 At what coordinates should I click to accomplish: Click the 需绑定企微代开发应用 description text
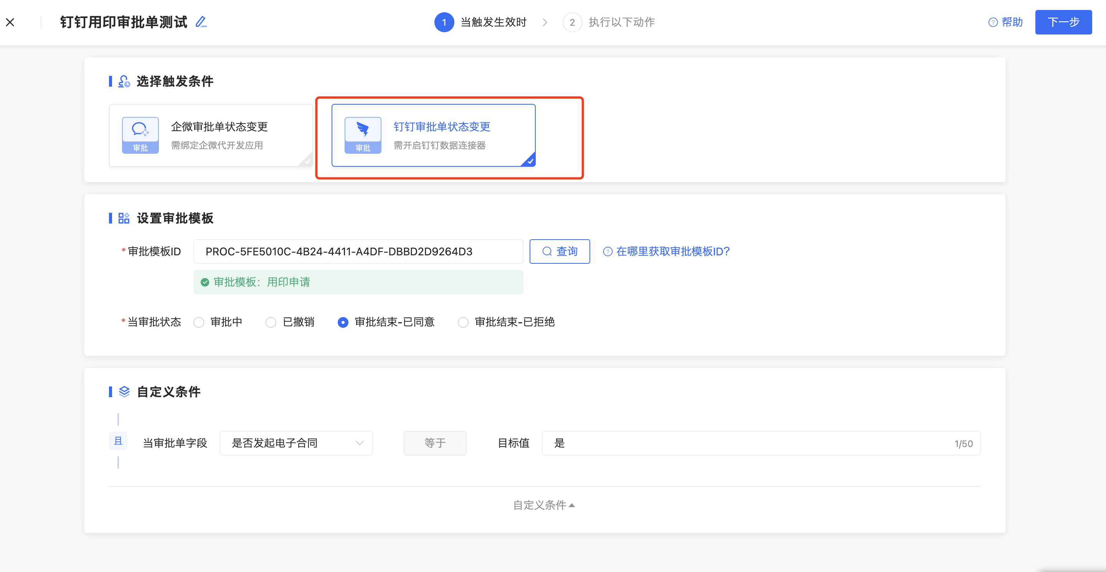click(x=217, y=145)
